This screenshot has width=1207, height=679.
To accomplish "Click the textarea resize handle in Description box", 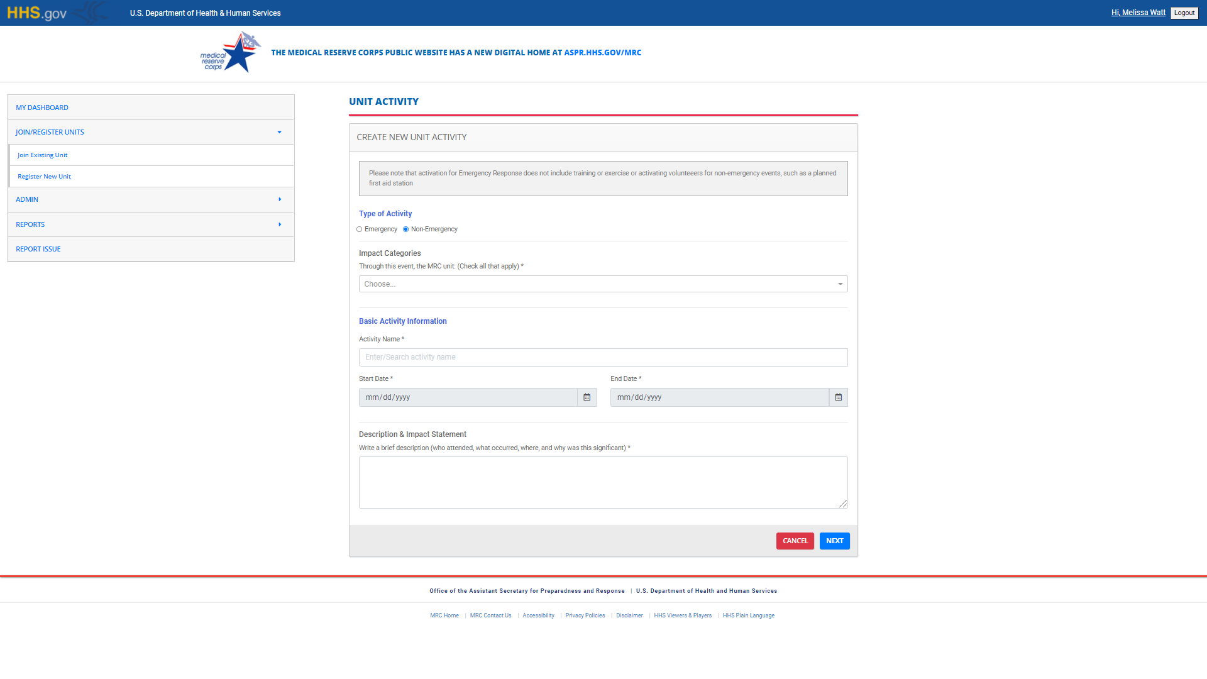I will point(843,504).
